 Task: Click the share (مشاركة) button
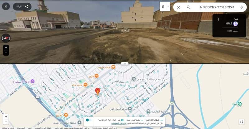tap(22, 7)
